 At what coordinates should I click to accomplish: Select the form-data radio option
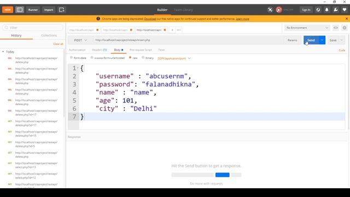[72, 57]
